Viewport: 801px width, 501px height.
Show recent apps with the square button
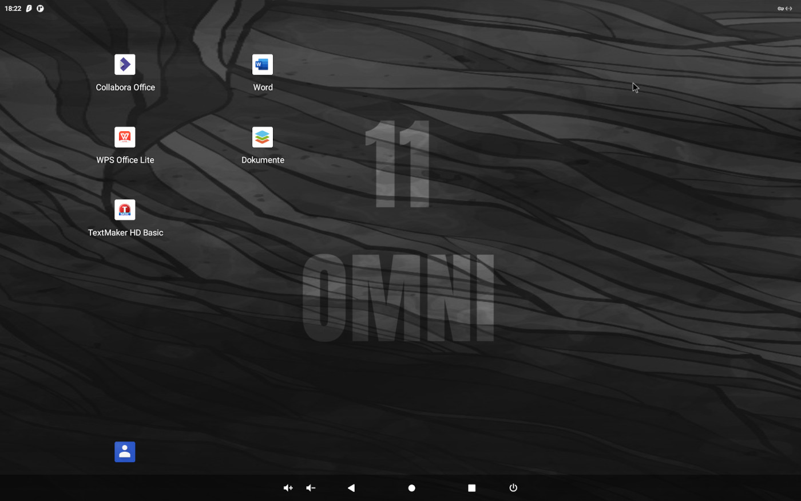pyautogui.click(x=471, y=488)
